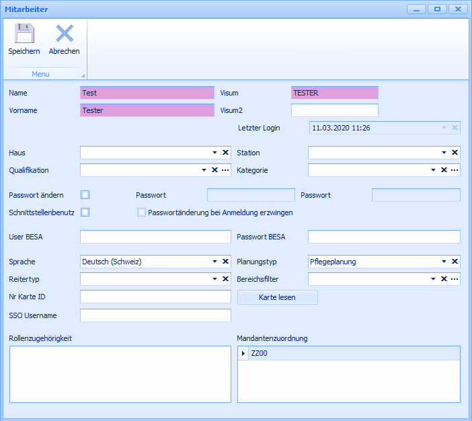Screen dimensions: 472x421
Task: Toggle the Schnittstellenbenutz checkbox
Action: [85, 213]
